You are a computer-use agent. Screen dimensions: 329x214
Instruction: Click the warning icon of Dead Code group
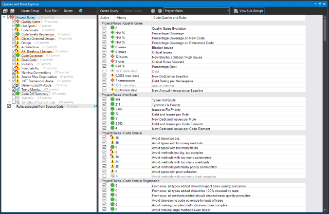[x=18, y=60]
